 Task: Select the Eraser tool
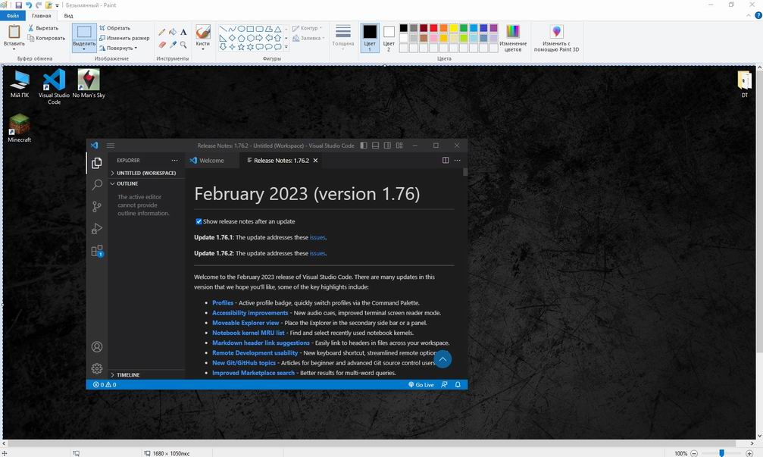tap(162, 45)
